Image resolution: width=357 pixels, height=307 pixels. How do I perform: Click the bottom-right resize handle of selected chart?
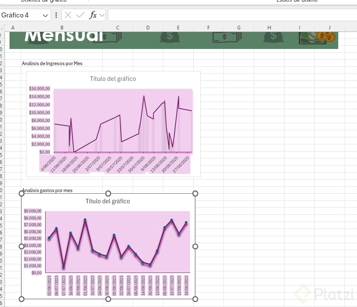[195, 299]
